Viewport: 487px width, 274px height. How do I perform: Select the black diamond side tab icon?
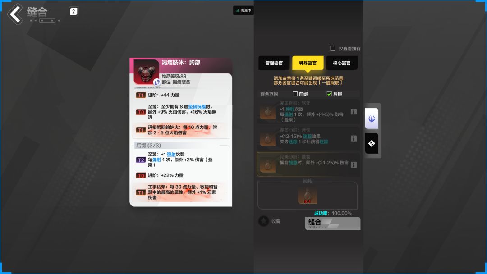pos(372,143)
